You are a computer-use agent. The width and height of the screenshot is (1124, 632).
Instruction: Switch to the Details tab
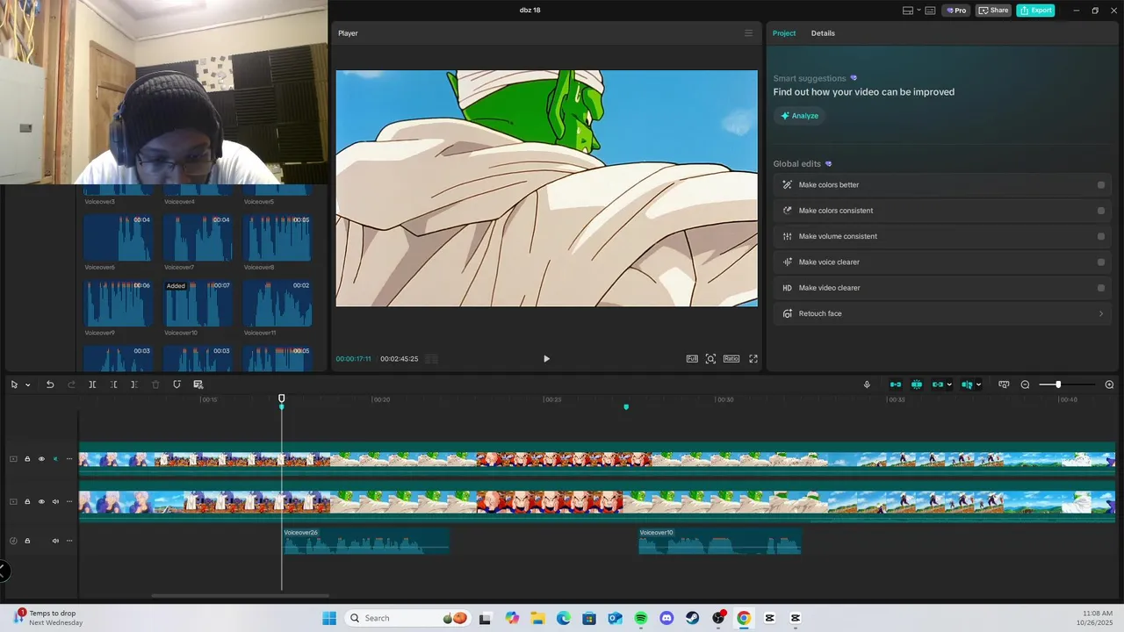(823, 33)
